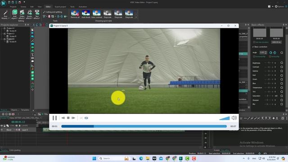Click the Angle input field
This screenshot has height=162, width=288.
point(262,53)
